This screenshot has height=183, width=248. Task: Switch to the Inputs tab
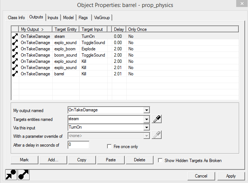(53, 18)
